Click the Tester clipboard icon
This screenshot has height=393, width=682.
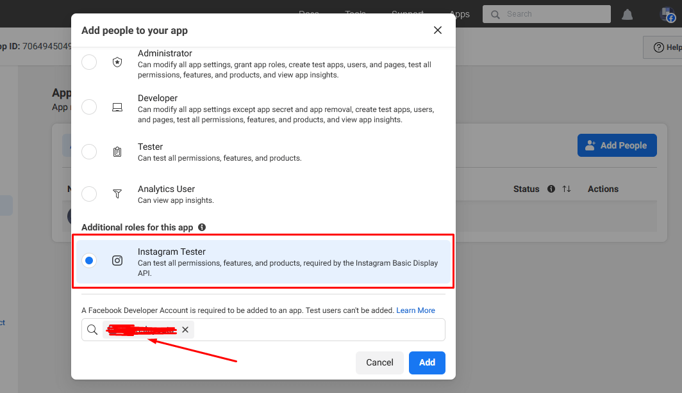117,152
